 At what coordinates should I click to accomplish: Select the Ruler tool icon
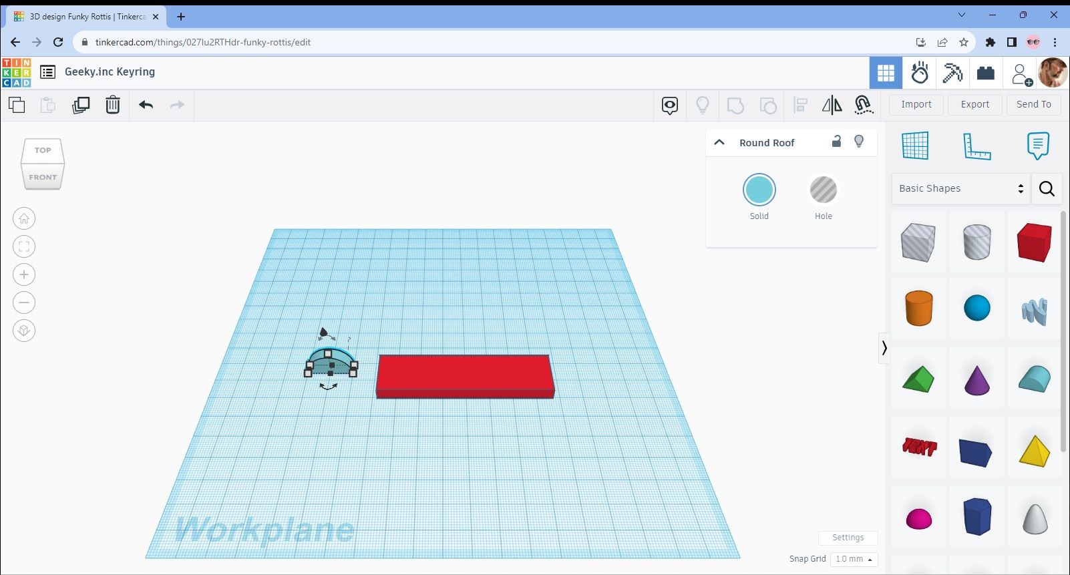[x=976, y=146]
